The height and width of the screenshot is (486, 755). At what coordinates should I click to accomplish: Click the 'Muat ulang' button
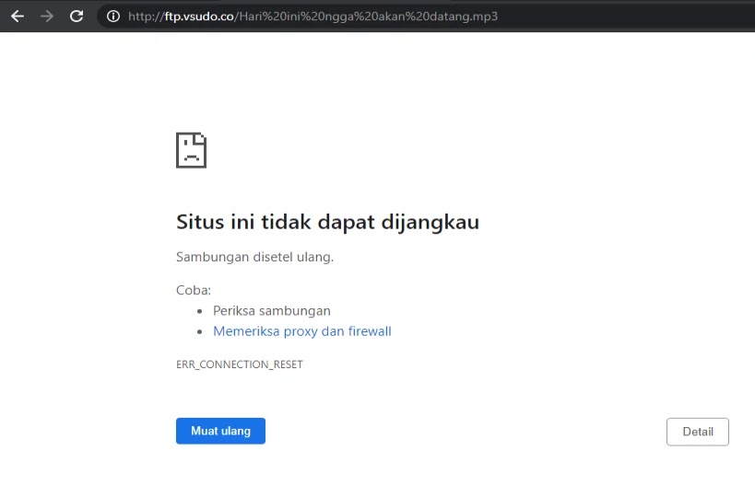220,431
